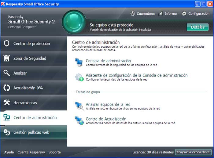Image resolution: width=214 pixels, height=158 pixels.
Task: Click the Consola de administración monitor icon
Action: [x=79, y=63]
